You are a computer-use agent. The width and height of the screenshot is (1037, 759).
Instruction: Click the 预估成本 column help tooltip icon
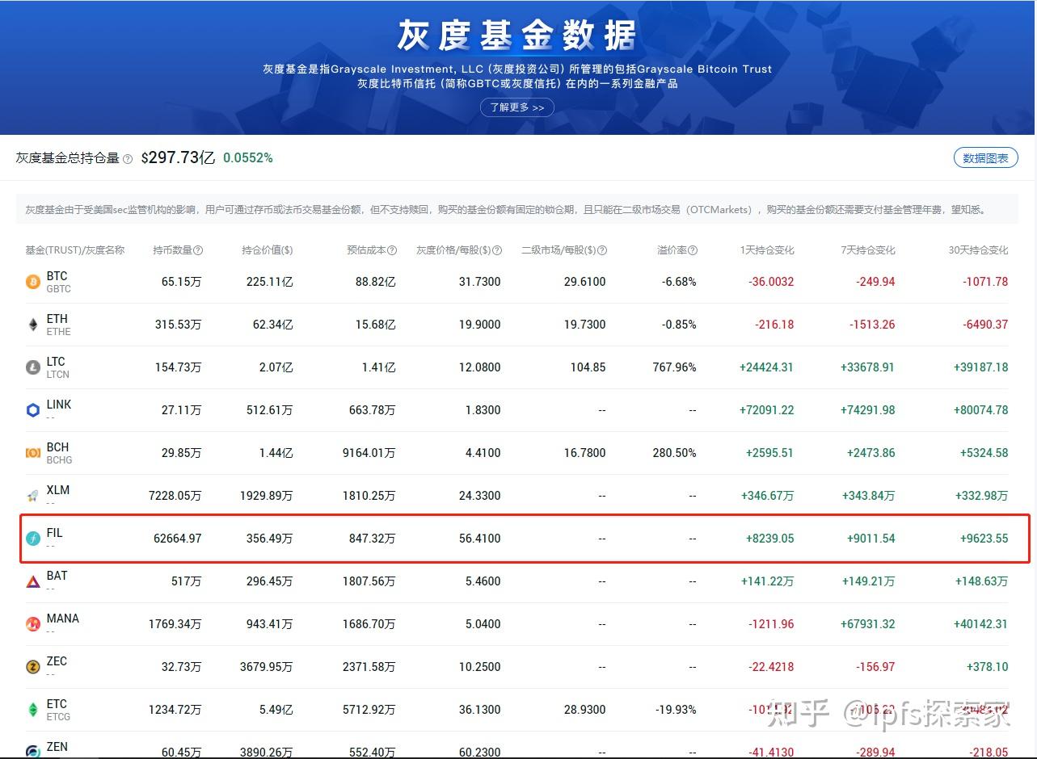click(394, 250)
